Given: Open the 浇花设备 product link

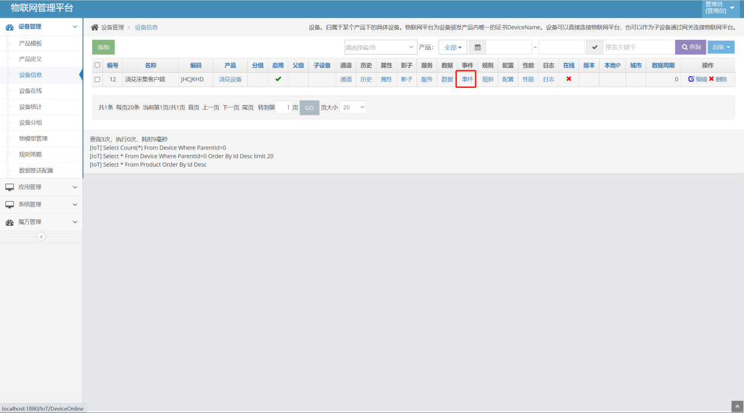Looking at the screenshot, I should 230,79.
